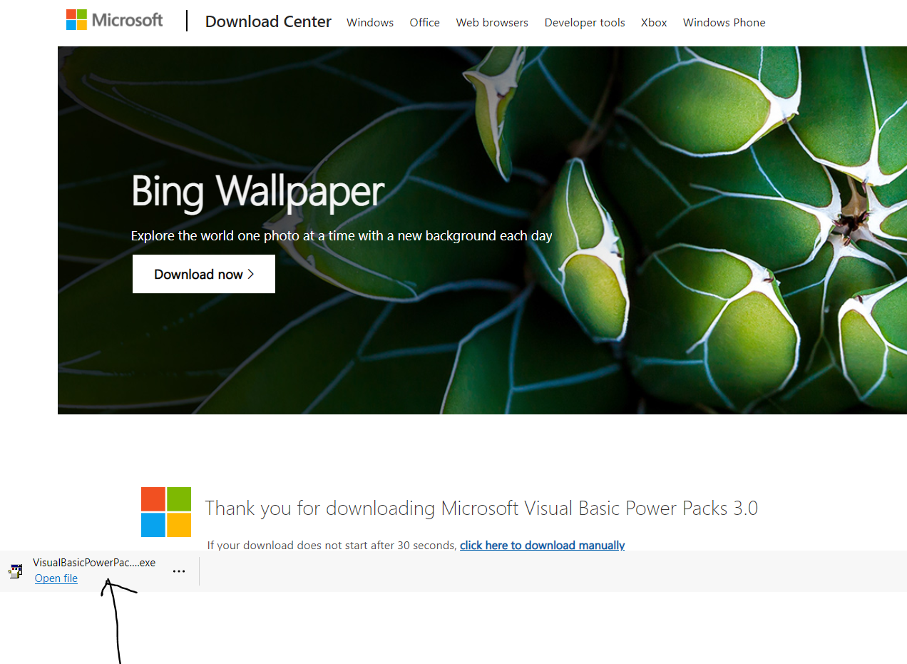Open the Windows menu item
Image resolution: width=907 pixels, height=664 pixels.
[370, 23]
